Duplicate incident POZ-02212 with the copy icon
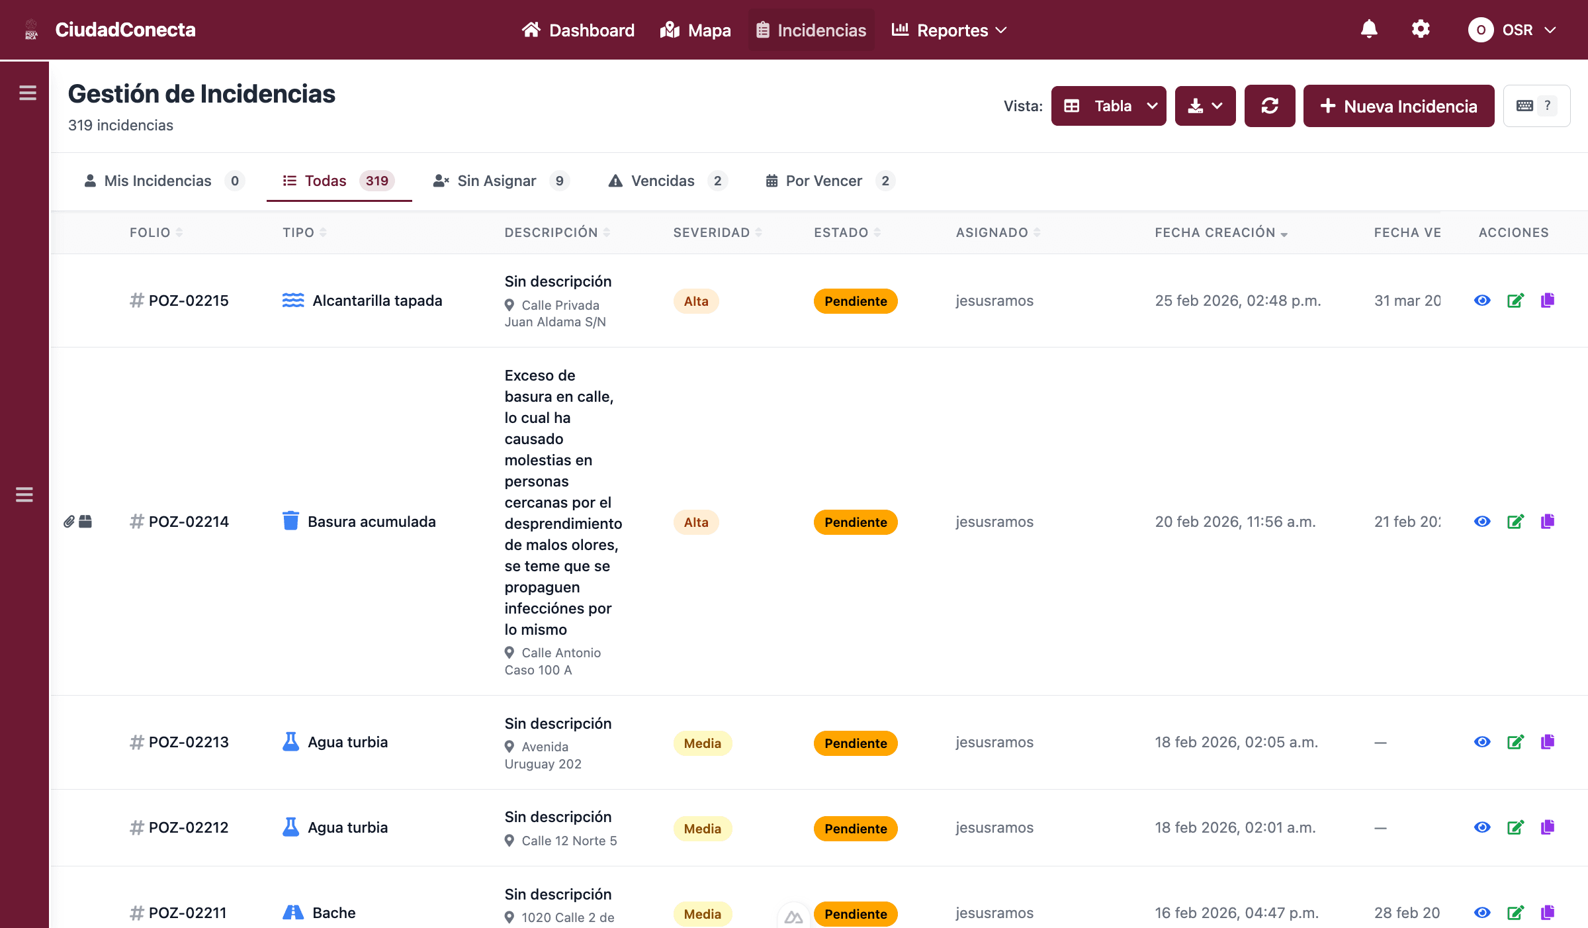 coord(1548,827)
